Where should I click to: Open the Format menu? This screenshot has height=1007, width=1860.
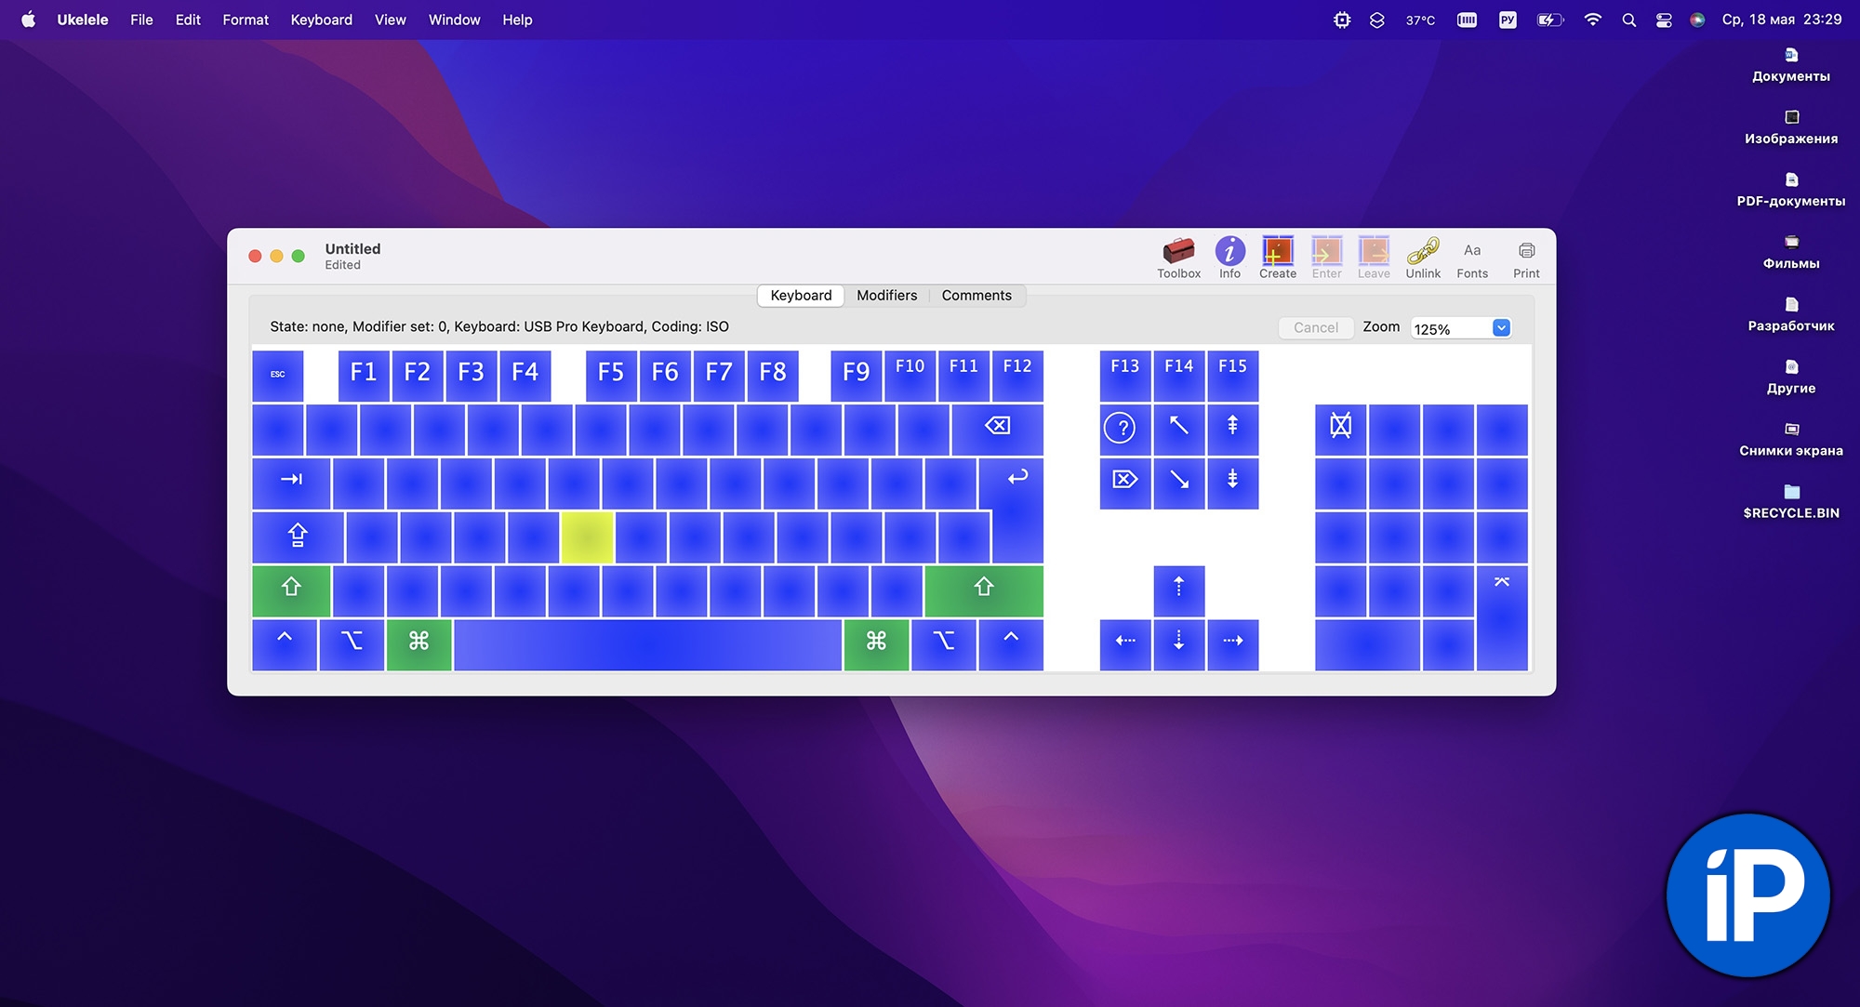(245, 20)
